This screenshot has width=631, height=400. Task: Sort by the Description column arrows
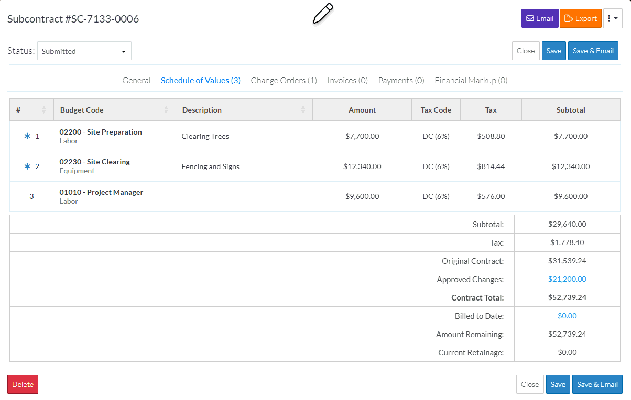point(303,110)
